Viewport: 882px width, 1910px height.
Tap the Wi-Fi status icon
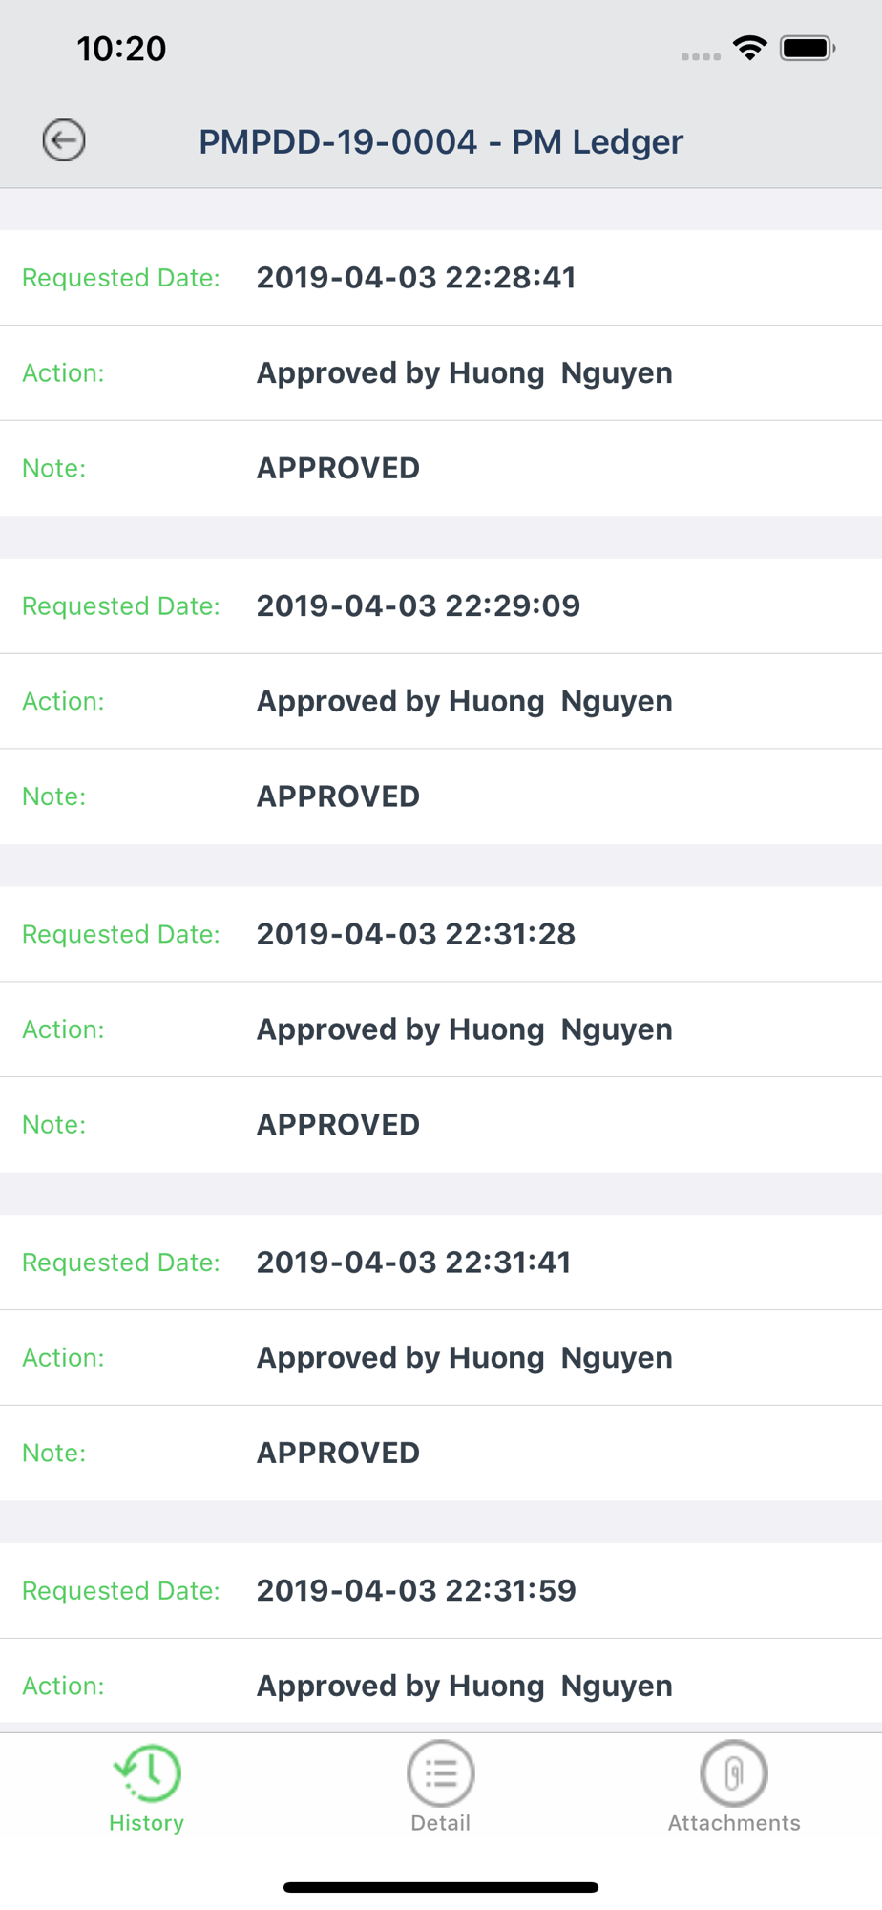pos(750,48)
